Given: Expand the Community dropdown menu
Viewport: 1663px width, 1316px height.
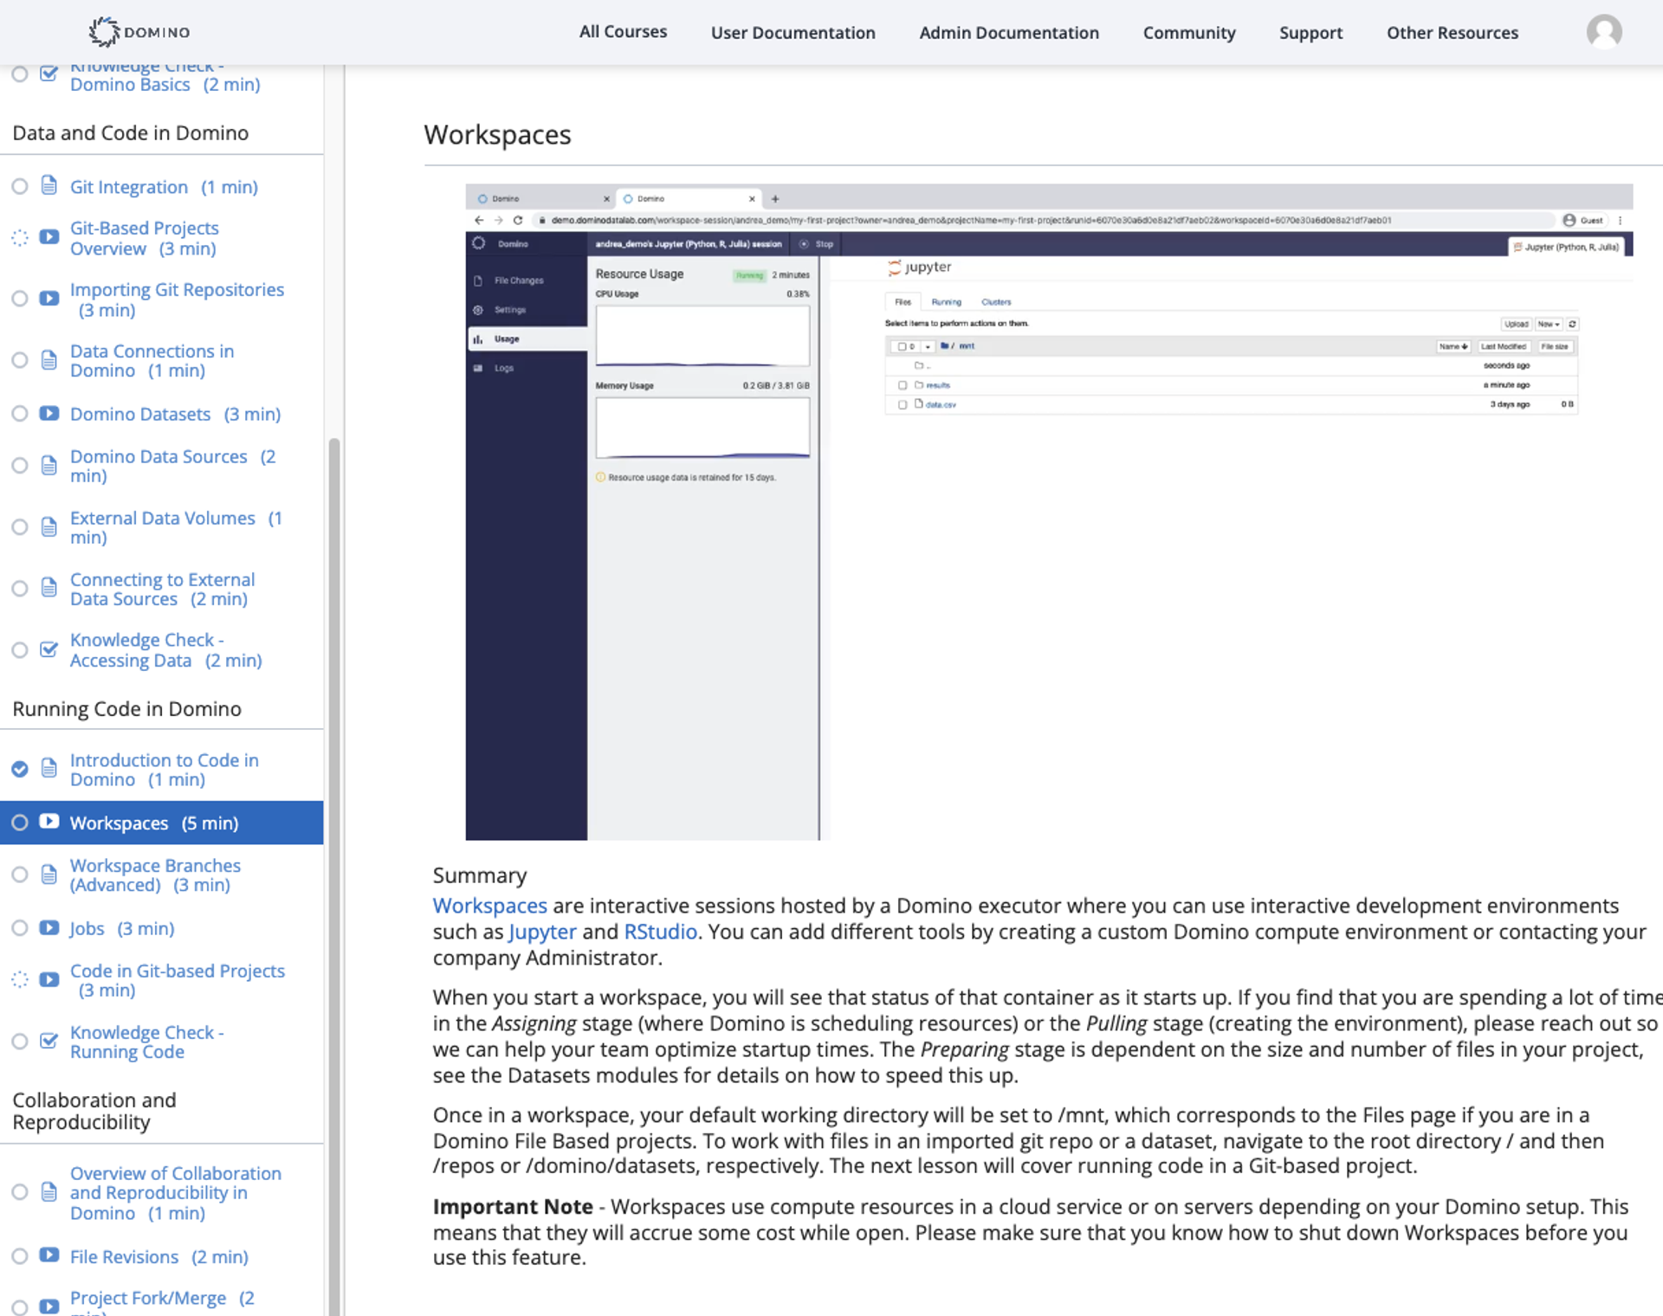Looking at the screenshot, I should click(1188, 33).
